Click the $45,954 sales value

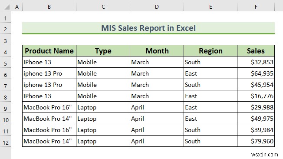pyautogui.click(x=262, y=85)
